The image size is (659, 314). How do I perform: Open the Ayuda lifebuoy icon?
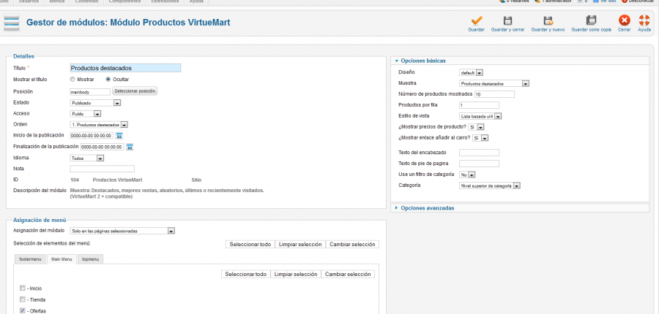(644, 21)
